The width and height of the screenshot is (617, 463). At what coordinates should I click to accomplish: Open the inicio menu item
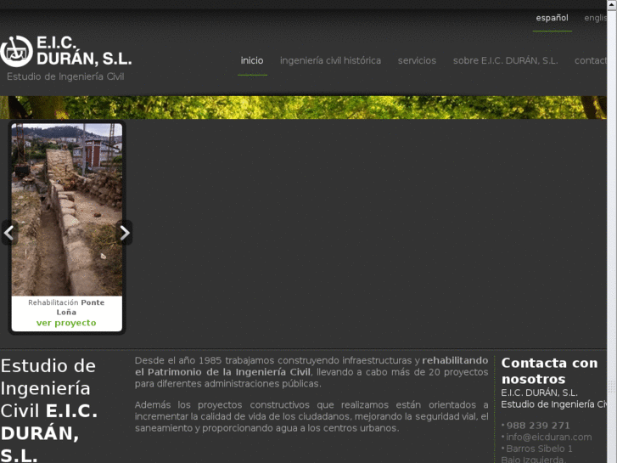pos(252,60)
